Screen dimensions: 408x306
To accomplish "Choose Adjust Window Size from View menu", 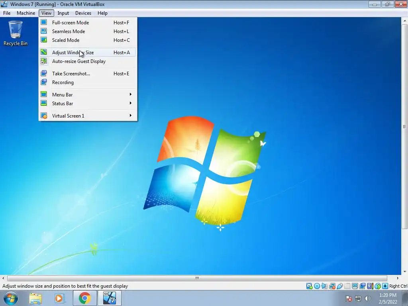I will click(x=88, y=53).
